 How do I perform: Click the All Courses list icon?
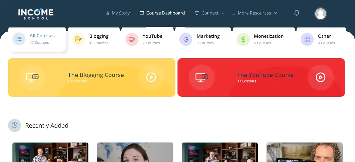(x=19, y=39)
